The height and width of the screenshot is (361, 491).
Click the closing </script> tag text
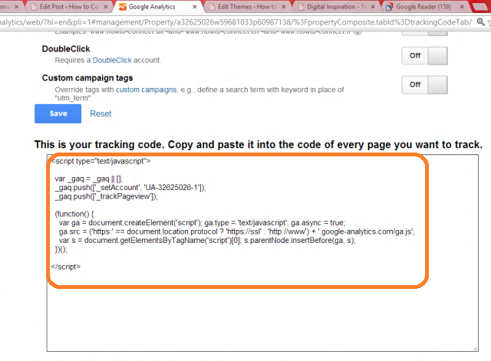(66, 267)
